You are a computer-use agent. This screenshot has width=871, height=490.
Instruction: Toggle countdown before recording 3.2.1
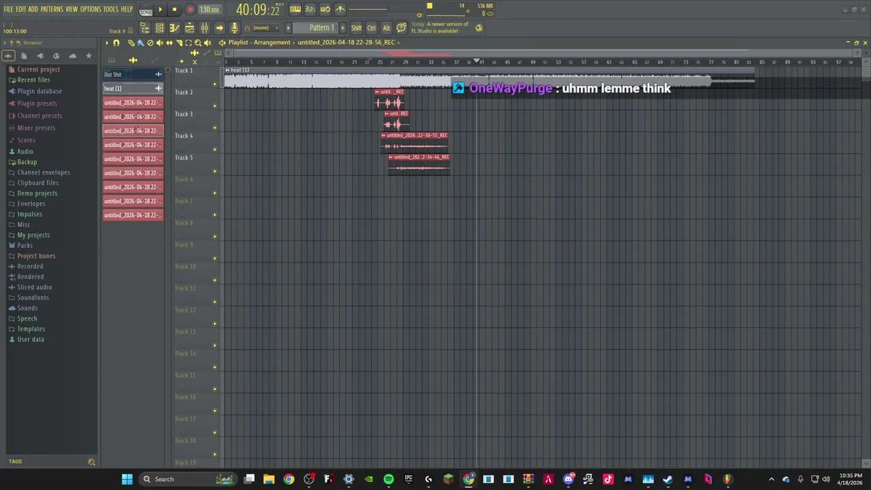pos(310,10)
